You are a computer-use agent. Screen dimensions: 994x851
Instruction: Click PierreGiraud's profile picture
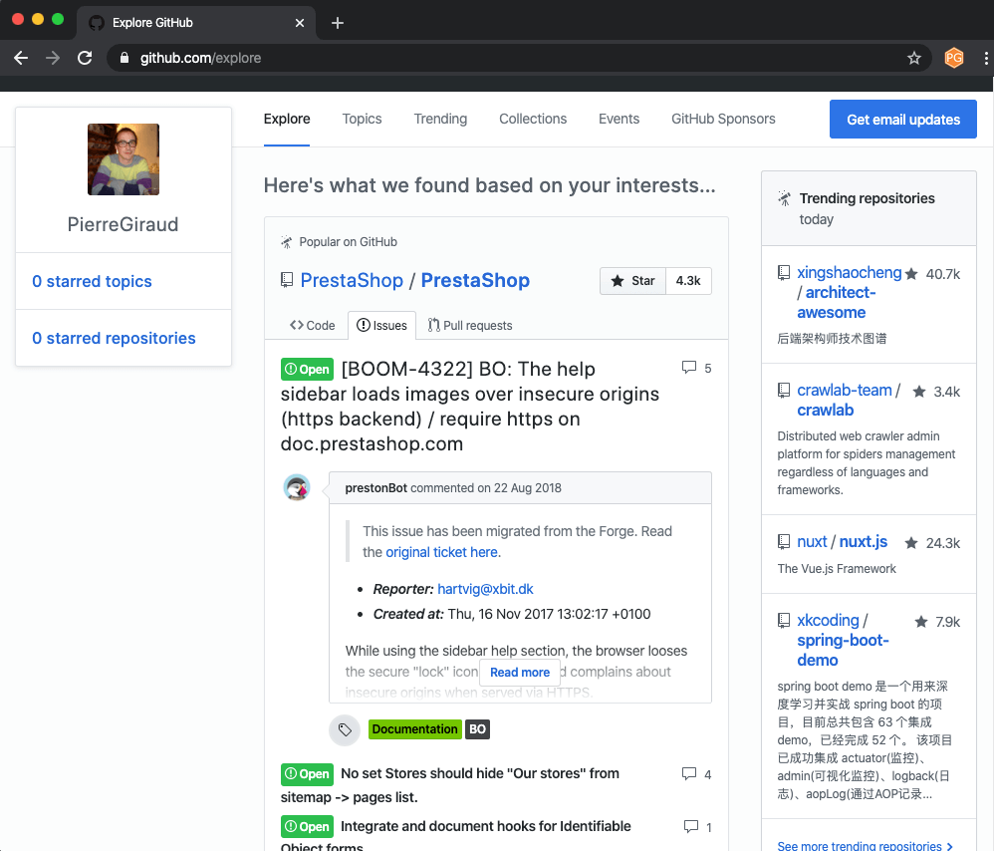pos(123,159)
